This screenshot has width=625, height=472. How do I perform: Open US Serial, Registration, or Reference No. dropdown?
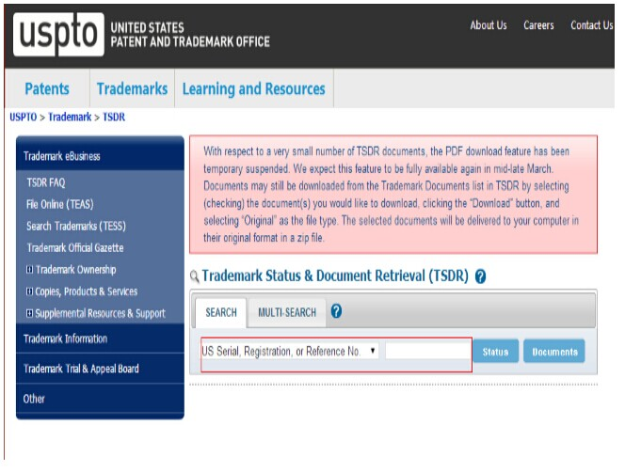coord(290,352)
